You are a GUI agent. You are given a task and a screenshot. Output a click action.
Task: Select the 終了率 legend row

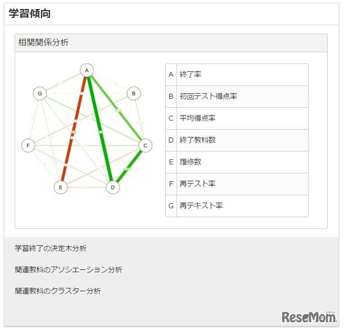pos(236,74)
